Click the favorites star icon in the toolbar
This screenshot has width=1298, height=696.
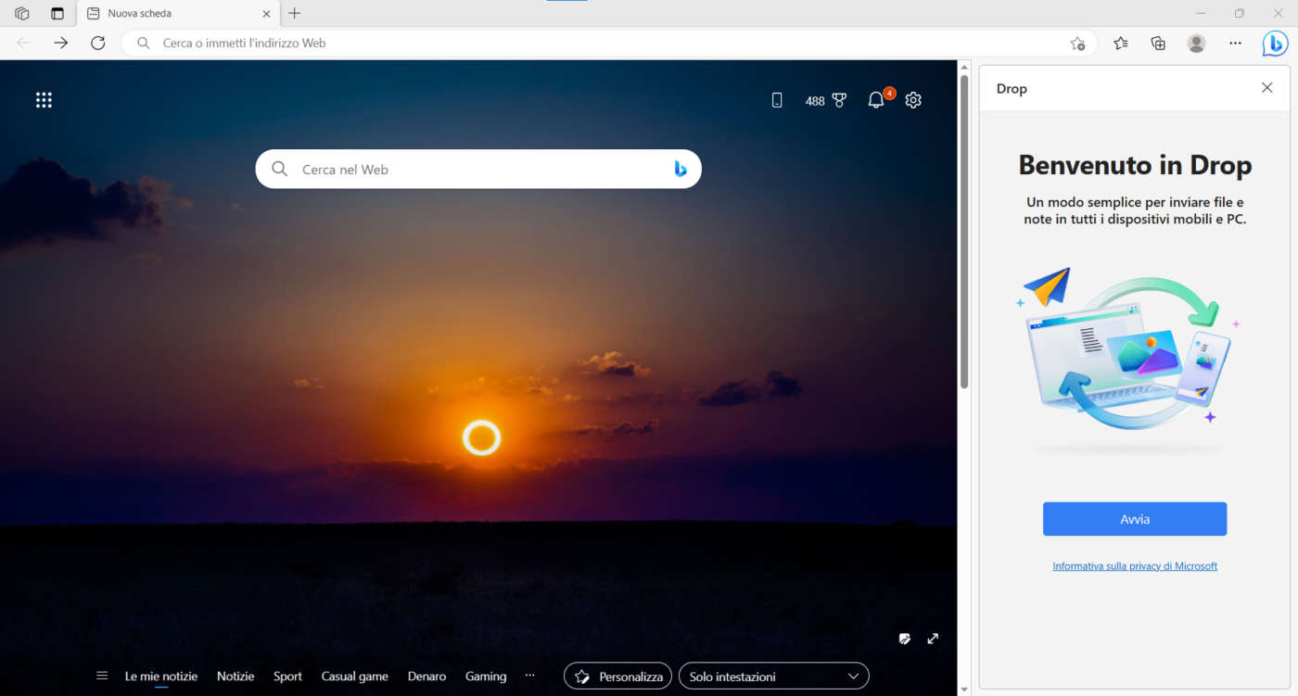point(1120,43)
